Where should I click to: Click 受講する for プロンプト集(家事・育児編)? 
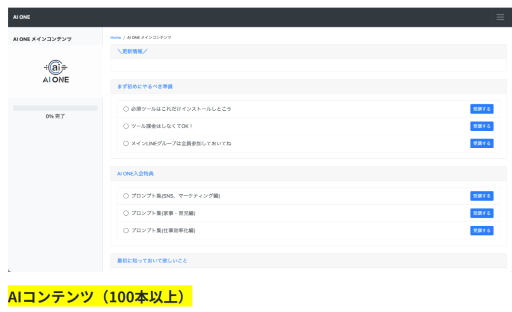(481, 213)
